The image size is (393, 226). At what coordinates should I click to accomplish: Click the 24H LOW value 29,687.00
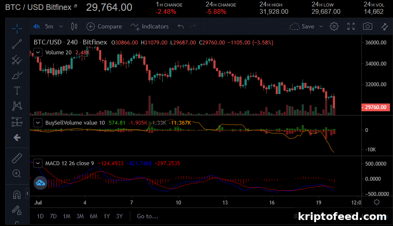pyautogui.click(x=326, y=12)
